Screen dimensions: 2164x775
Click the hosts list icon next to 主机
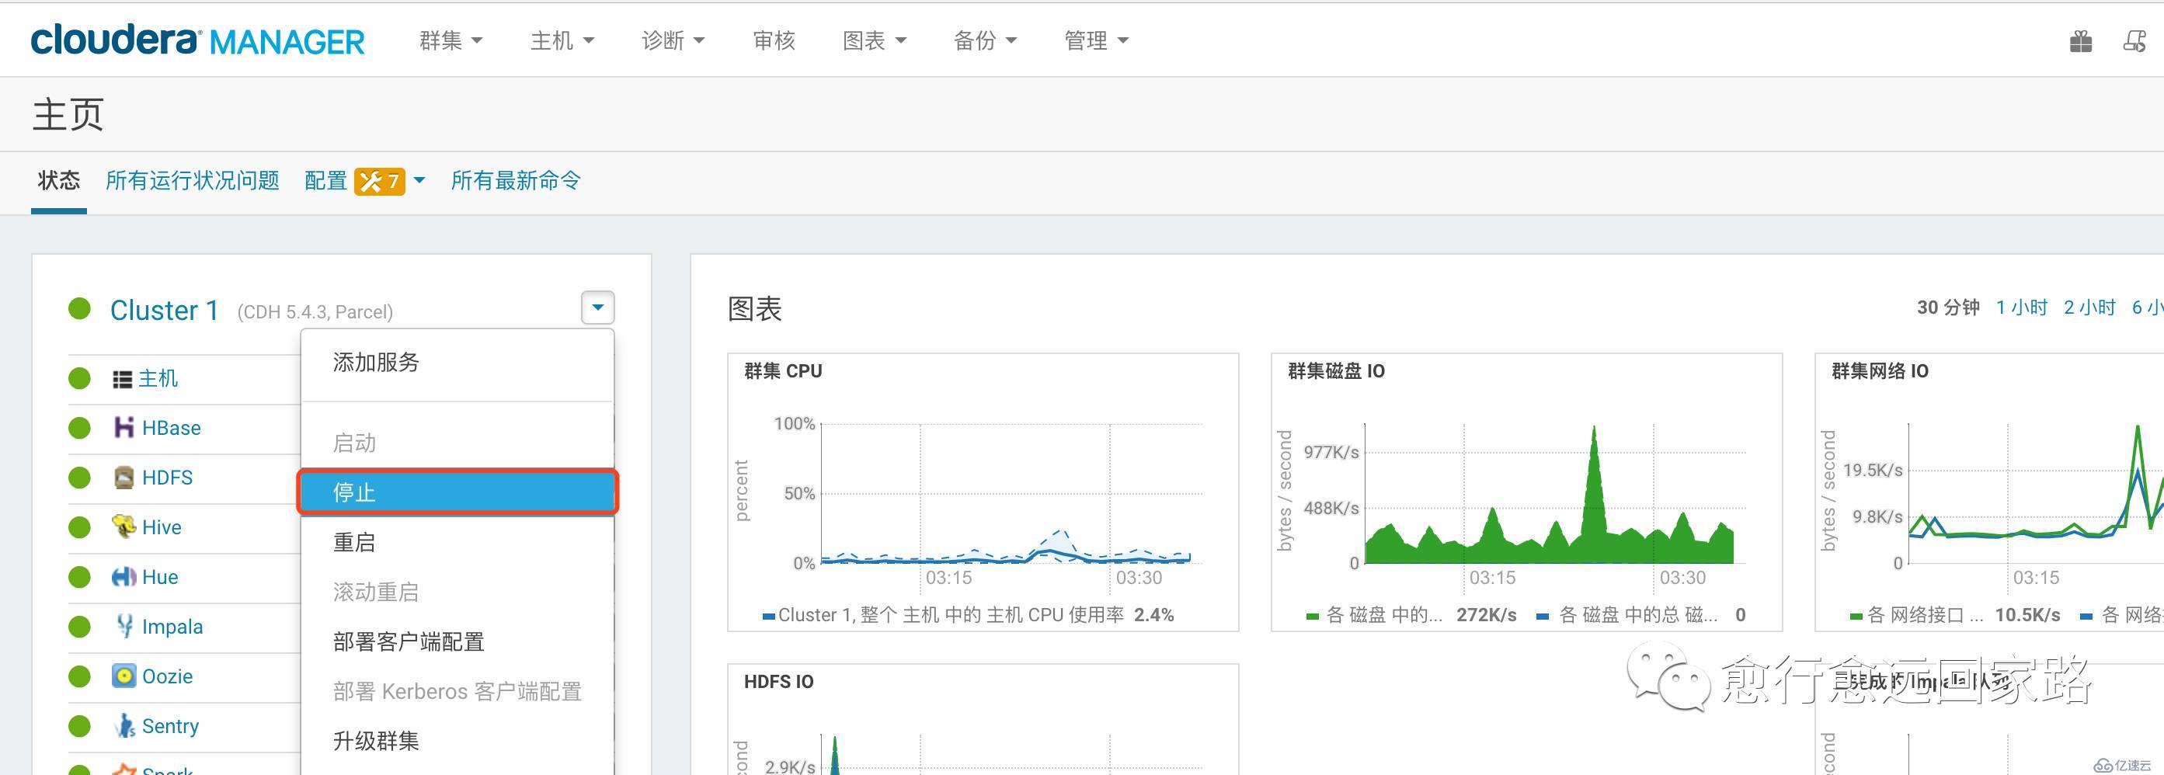pyautogui.click(x=123, y=380)
